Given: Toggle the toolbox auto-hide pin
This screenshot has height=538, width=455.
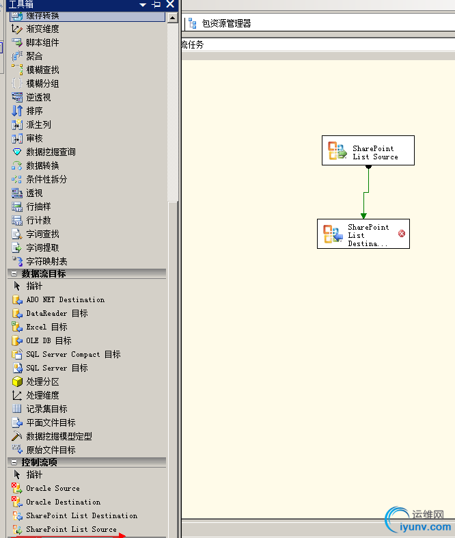Looking at the screenshot, I should click(156, 5).
